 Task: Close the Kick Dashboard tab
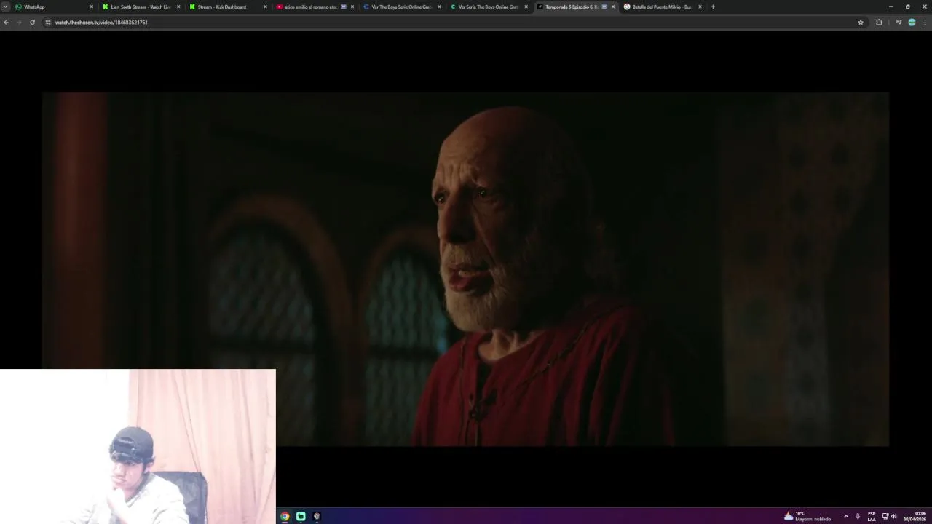(265, 7)
